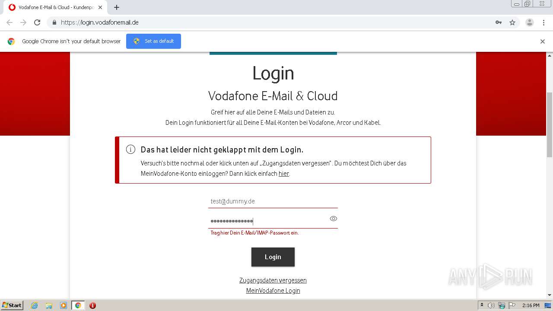Click the show desktop icon beside clock
The height and width of the screenshot is (311, 553).
coord(548,305)
